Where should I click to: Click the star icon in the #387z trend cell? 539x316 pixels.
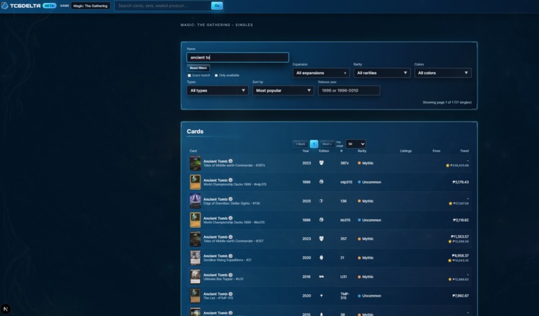click(447, 166)
